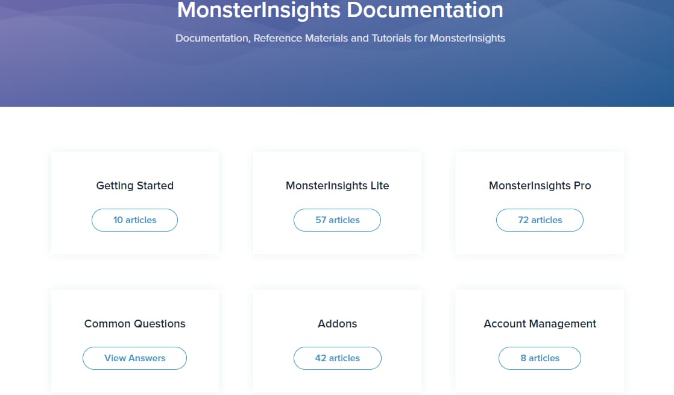Click the Common Questions card

pyautogui.click(x=134, y=341)
